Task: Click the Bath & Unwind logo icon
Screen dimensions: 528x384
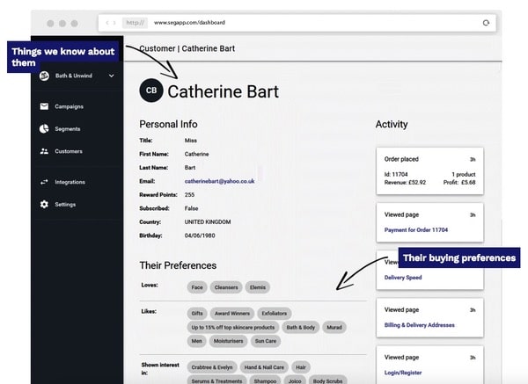Action: click(x=44, y=76)
